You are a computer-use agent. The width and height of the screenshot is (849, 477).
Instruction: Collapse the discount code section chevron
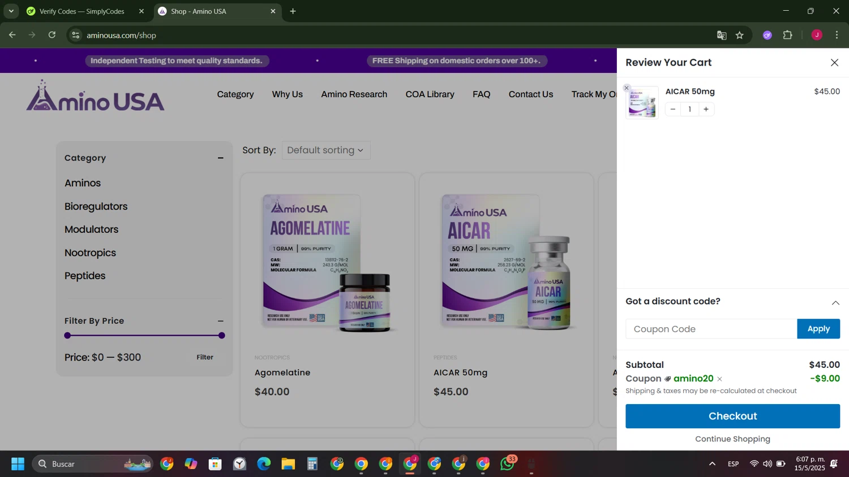tap(835, 303)
